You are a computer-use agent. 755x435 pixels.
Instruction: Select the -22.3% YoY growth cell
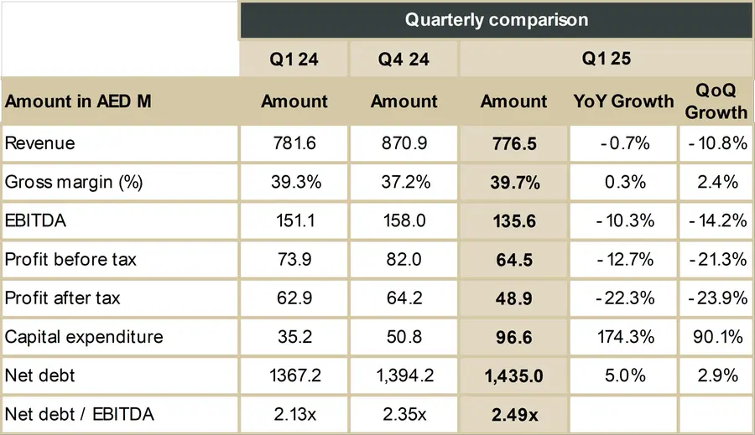623,298
